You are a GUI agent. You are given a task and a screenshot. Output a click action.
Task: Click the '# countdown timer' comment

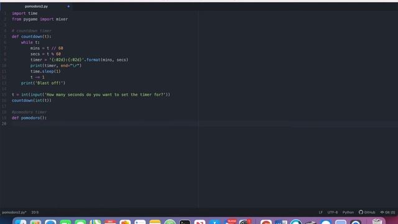coord(32,30)
